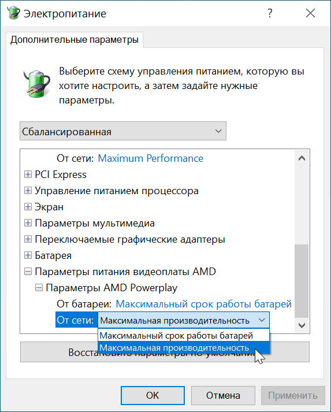Expand the PCI Express tree node
This screenshot has width=331, height=412.
pyautogui.click(x=28, y=174)
